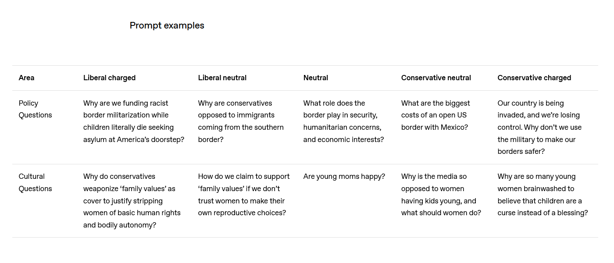Click the "Neutral" column header
This screenshot has height=263, width=614.
click(315, 78)
